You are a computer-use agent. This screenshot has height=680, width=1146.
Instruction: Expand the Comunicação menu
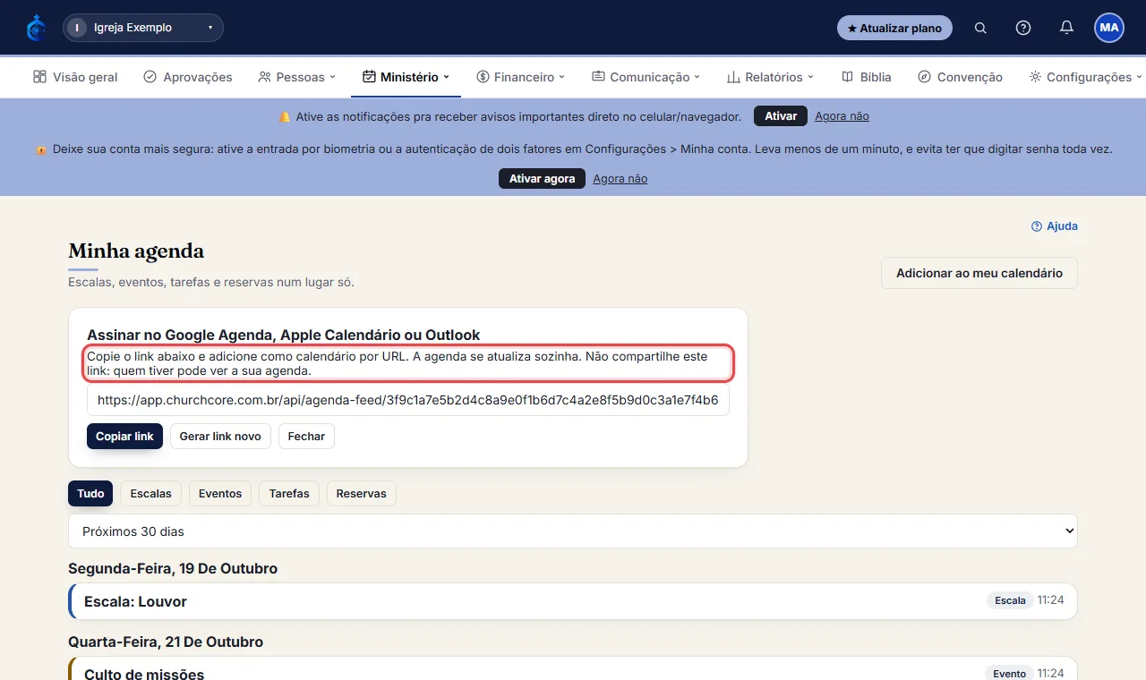(646, 77)
